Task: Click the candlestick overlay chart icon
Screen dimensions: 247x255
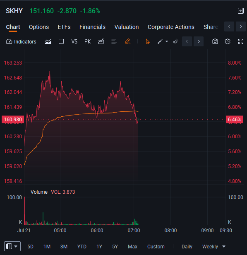Action: [101, 42]
